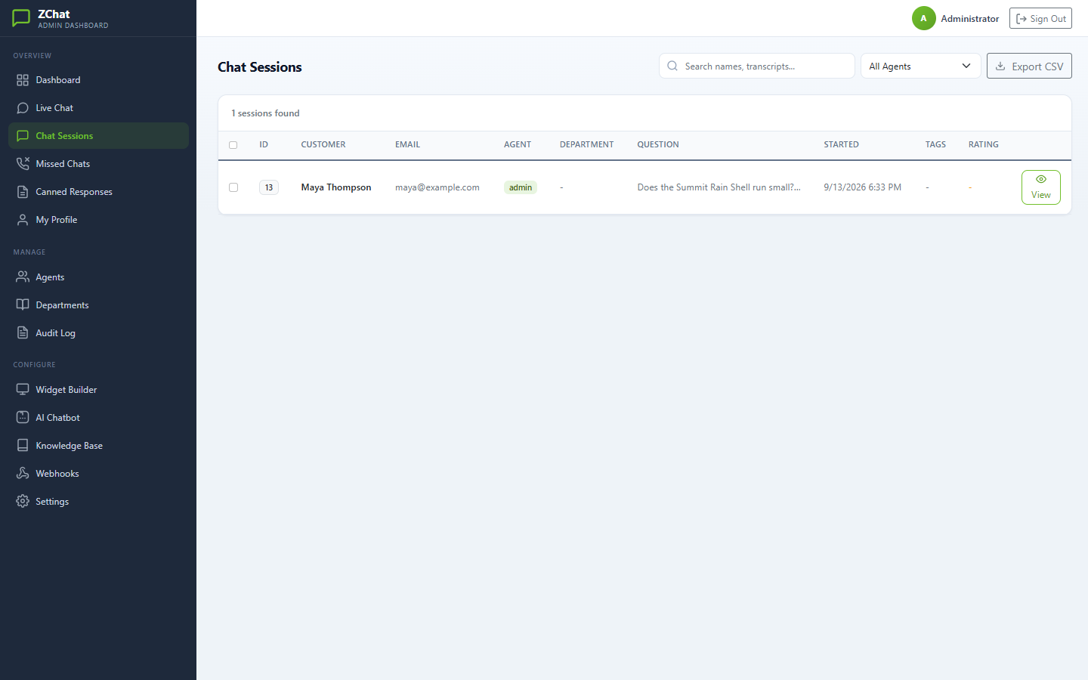
Task: Click the admin agent tag
Action: point(521,187)
